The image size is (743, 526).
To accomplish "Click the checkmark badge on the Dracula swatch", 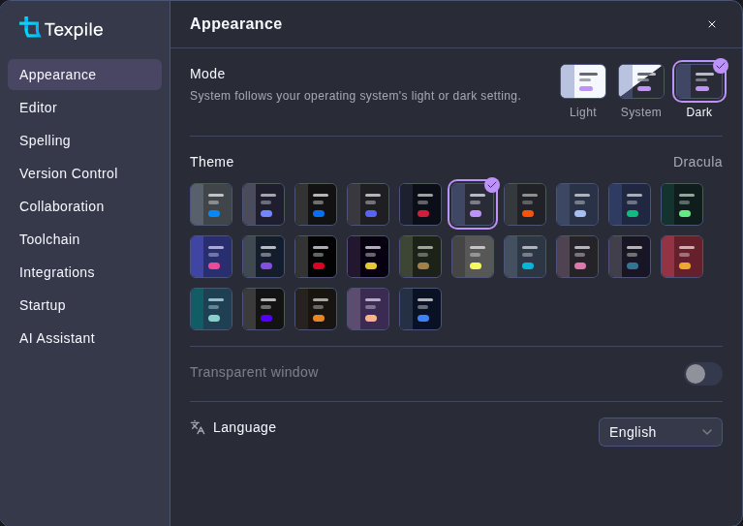I will coord(492,185).
